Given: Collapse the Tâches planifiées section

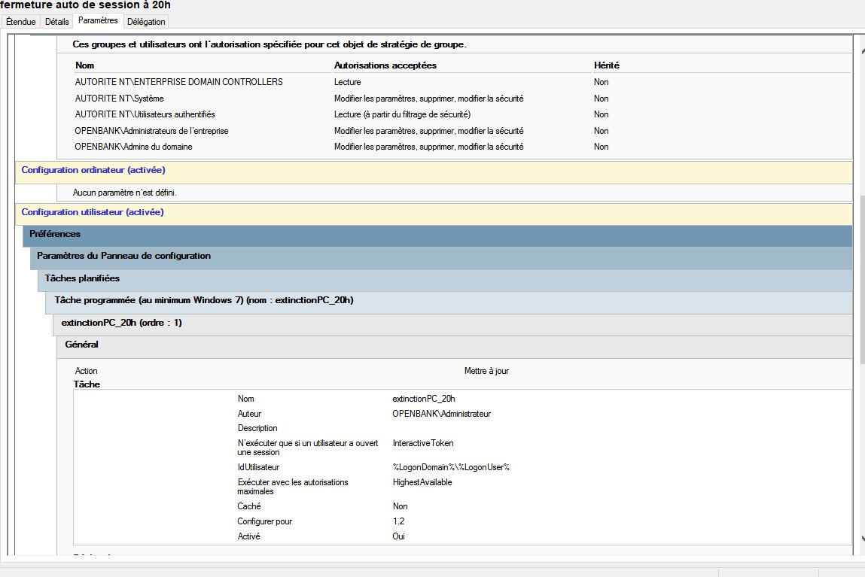Looking at the screenshot, I should click(x=82, y=278).
